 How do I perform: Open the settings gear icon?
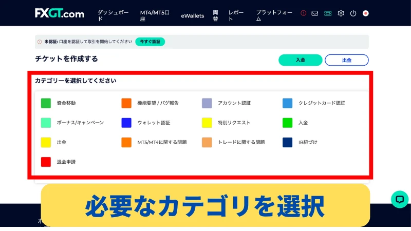coord(341,13)
